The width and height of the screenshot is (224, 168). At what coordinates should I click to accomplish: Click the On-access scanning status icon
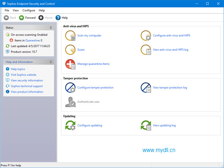7,35
